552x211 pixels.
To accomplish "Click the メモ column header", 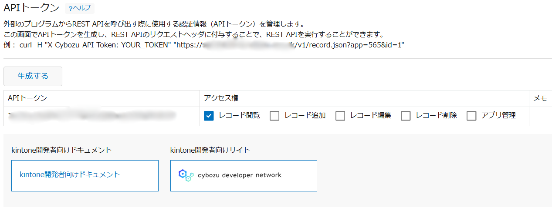I will point(540,98).
